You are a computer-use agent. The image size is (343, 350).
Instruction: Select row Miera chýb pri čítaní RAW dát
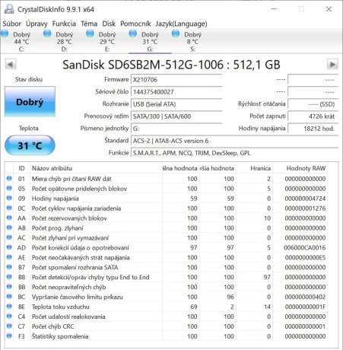coord(167,179)
